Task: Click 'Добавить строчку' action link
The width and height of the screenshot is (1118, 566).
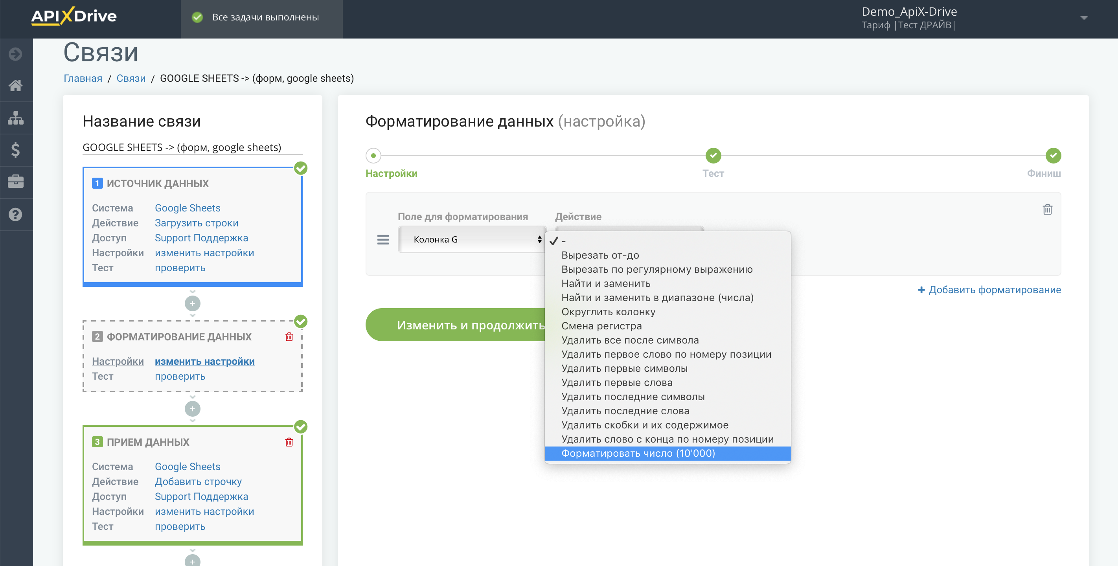Action: coord(199,482)
